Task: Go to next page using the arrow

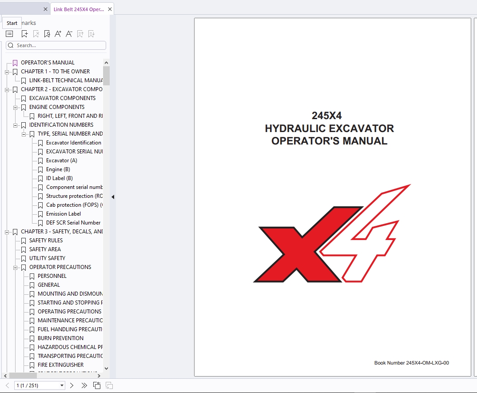Action: (72, 385)
